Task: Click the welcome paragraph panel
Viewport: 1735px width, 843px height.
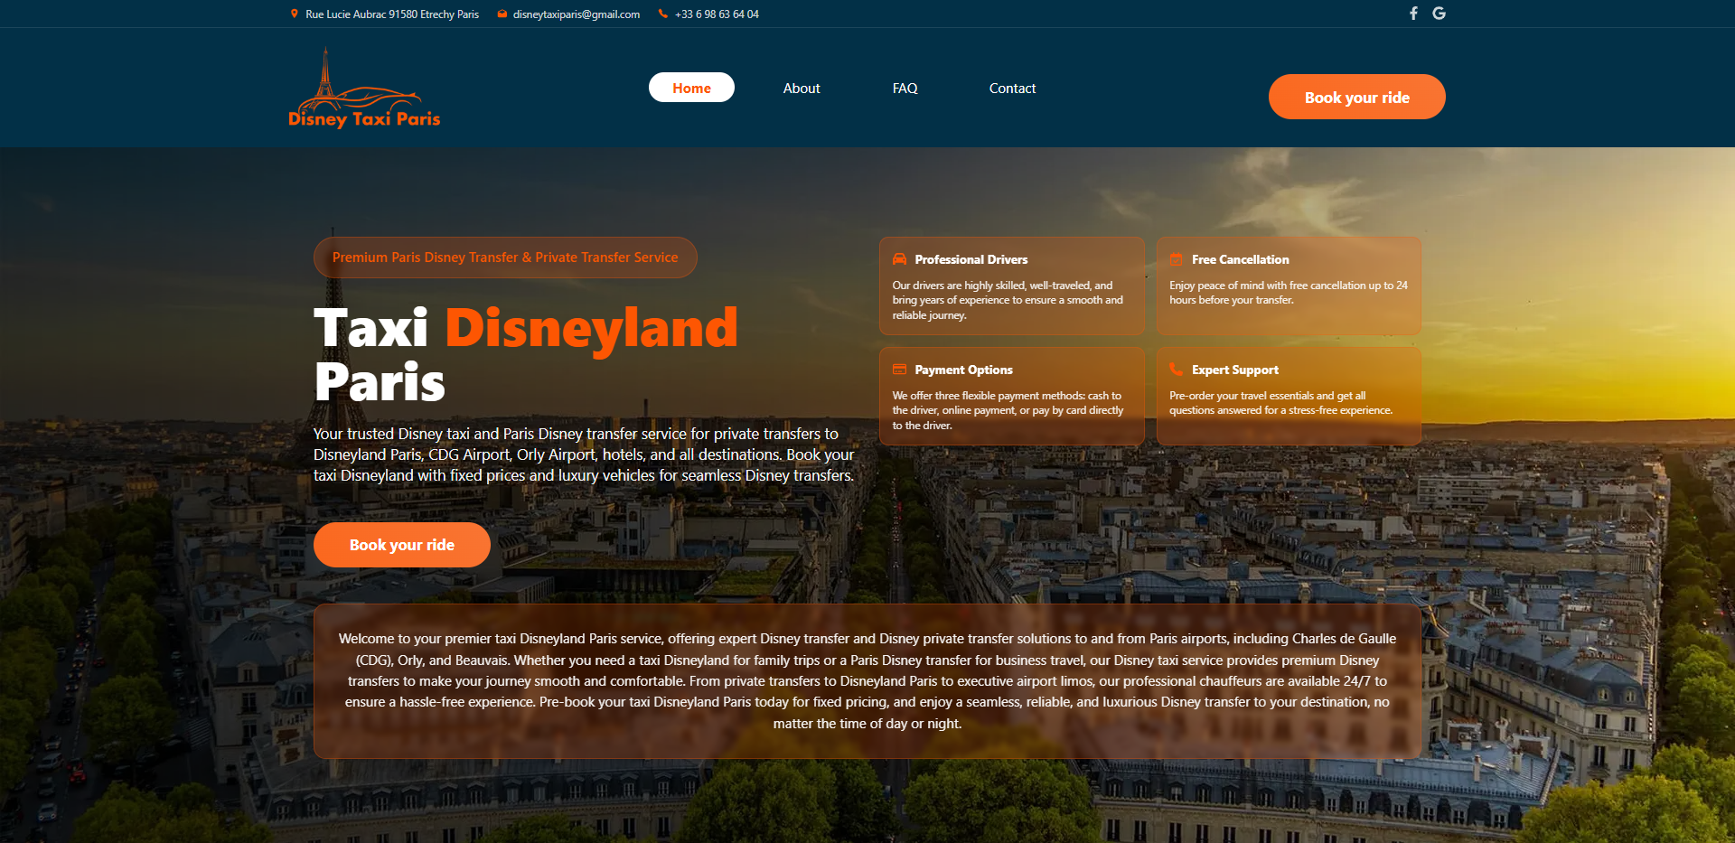Action: [x=867, y=680]
